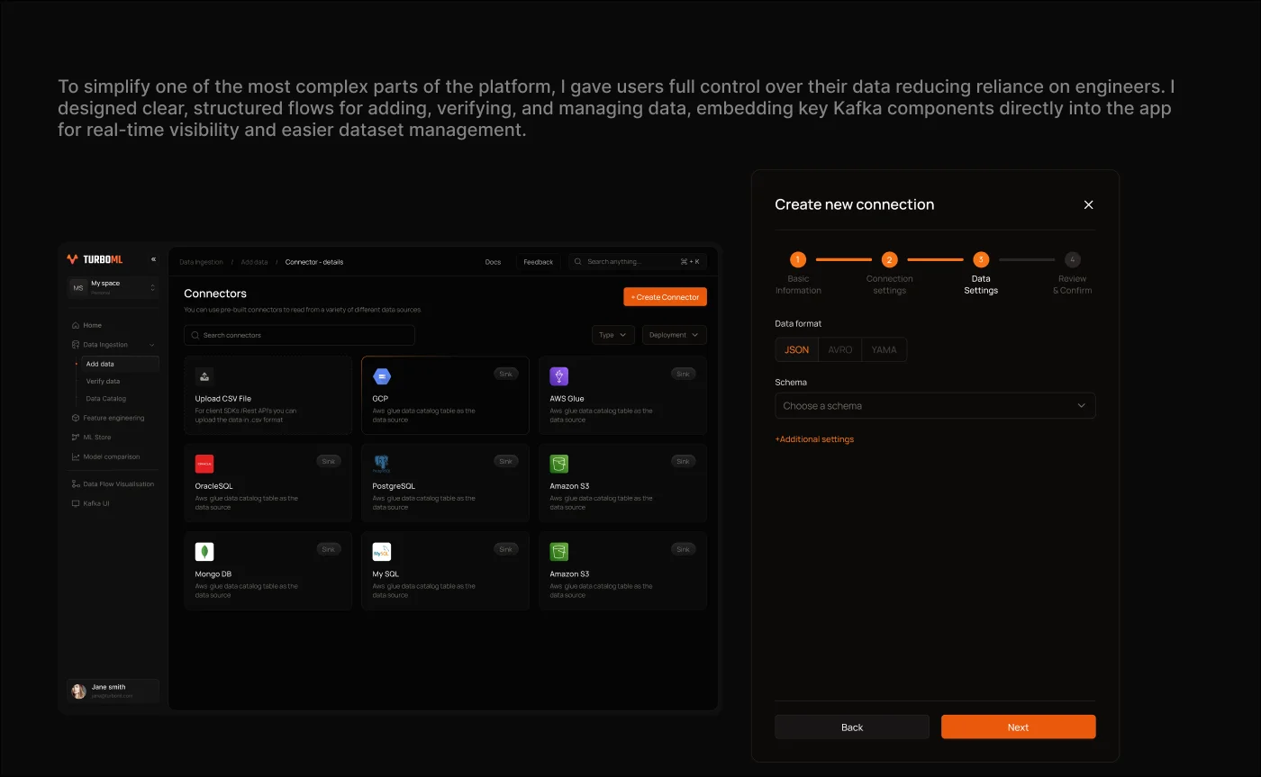Open Model comparison via its chart icon
1261x777 pixels.
click(76, 456)
